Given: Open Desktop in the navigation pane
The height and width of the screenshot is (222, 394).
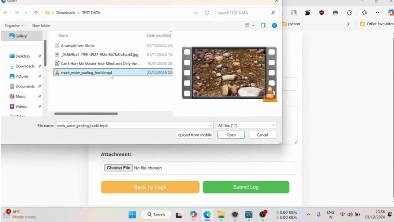Looking at the screenshot, I should tap(22, 56).
